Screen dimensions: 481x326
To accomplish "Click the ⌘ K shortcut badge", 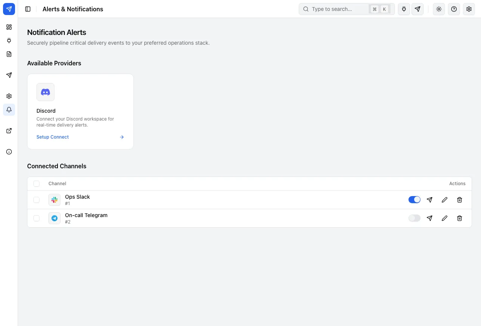I will [x=380, y=9].
